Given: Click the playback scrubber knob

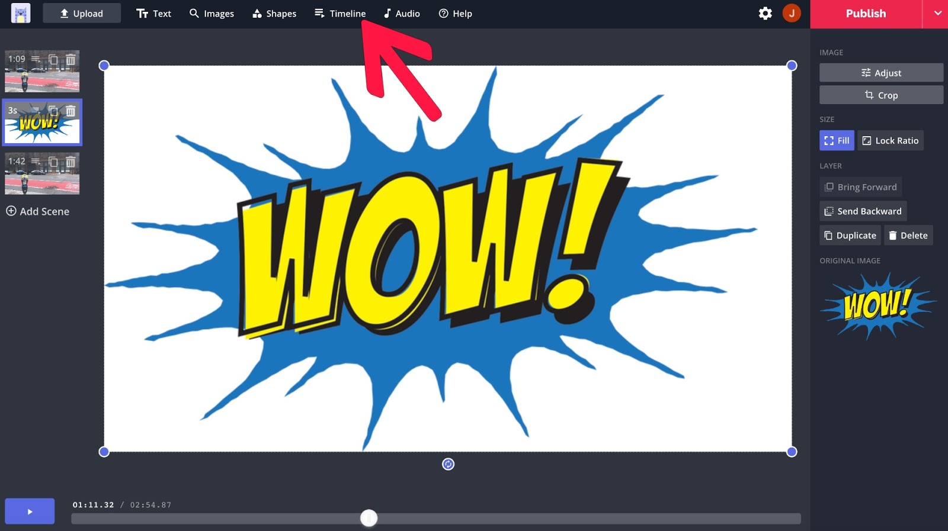Looking at the screenshot, I should pyautogui.click(x=369, y=518).
